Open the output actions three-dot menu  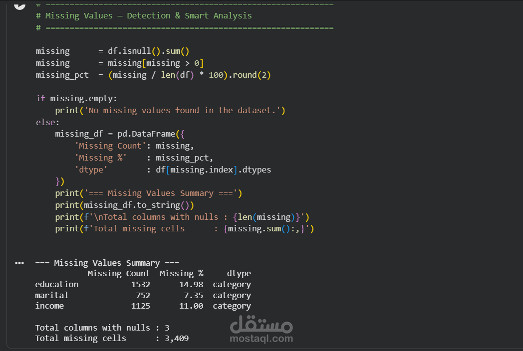click(19, 263)
